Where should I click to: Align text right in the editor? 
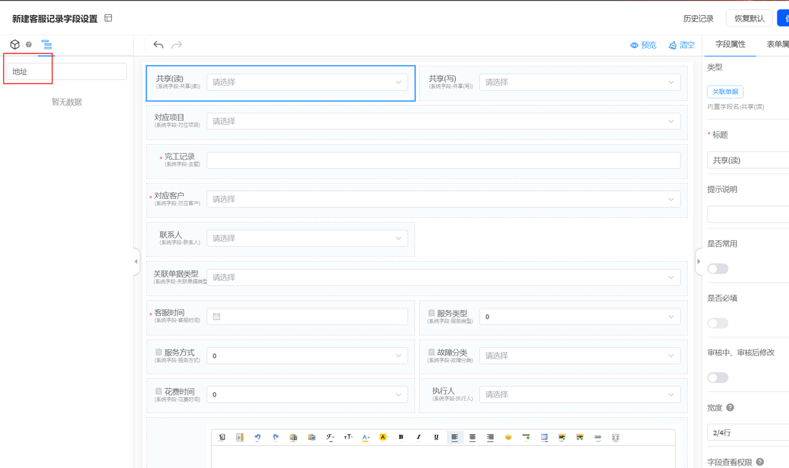pyautogui.click(x=490, y=437)
